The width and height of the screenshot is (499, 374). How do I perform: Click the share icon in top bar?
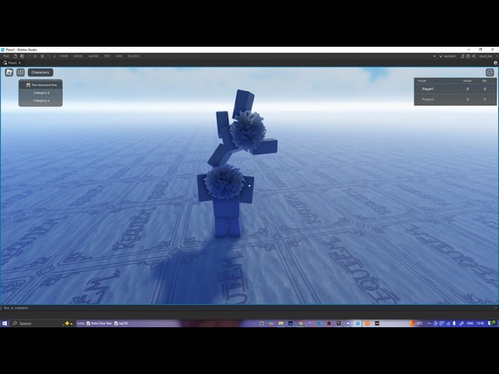pos(473,56)
